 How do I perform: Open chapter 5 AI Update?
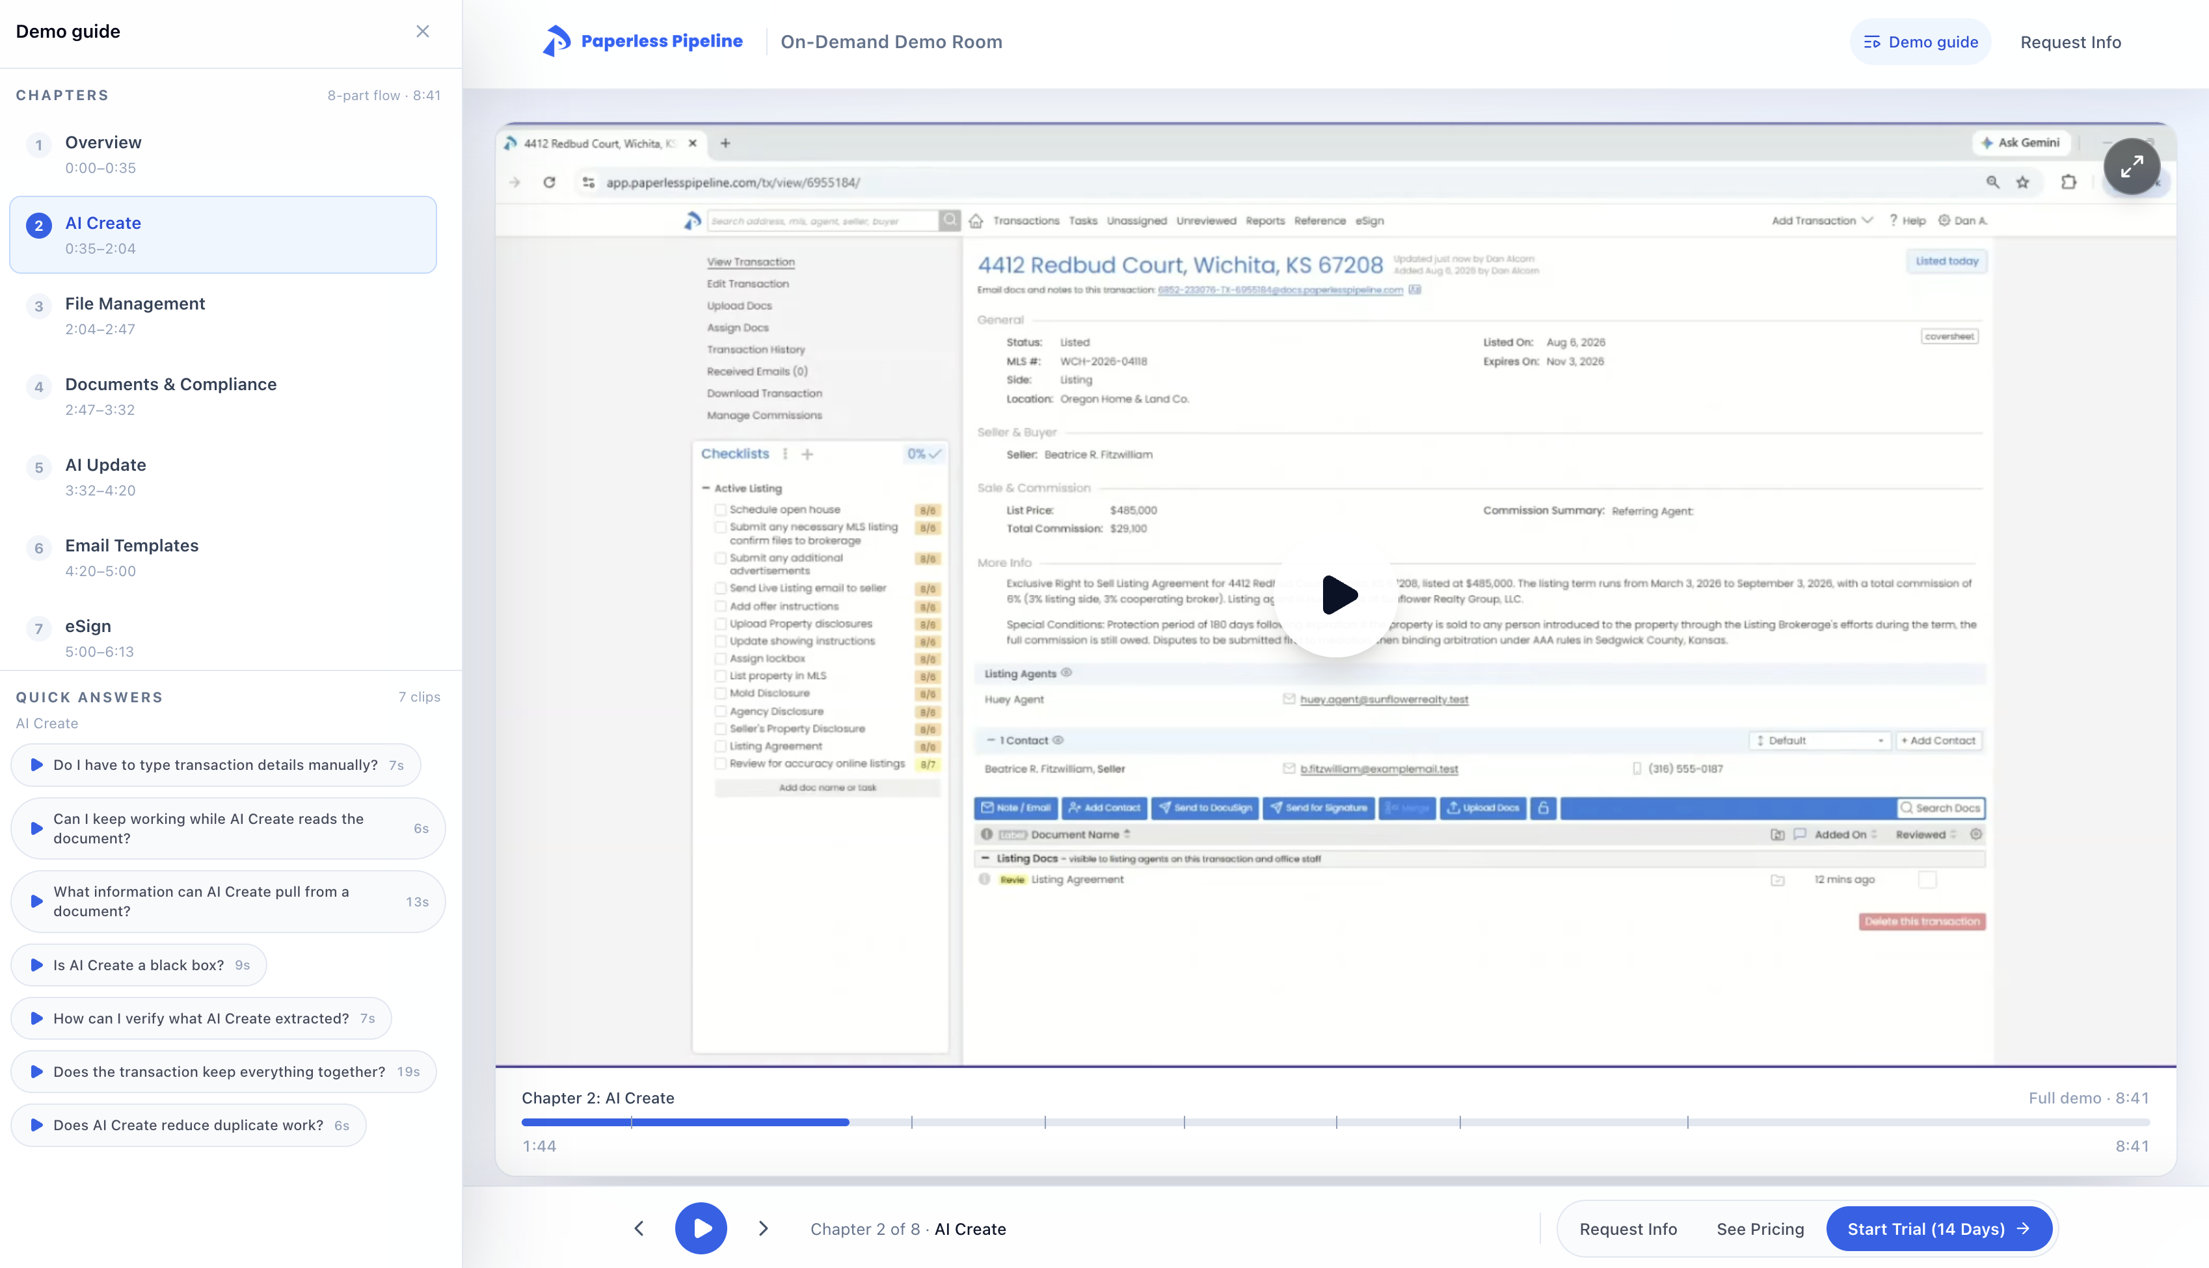(x=223, y=477)
